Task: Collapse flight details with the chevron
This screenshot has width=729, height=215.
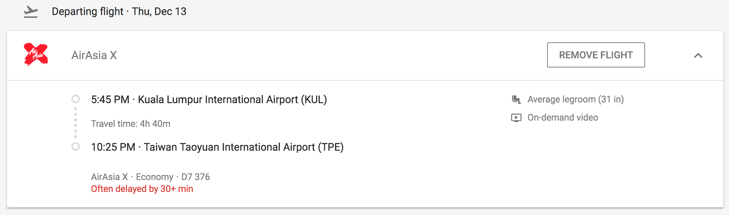Action: click(x=698, y=56)
